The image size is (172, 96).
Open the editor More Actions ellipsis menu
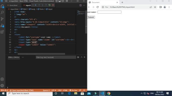coord(84,5)
